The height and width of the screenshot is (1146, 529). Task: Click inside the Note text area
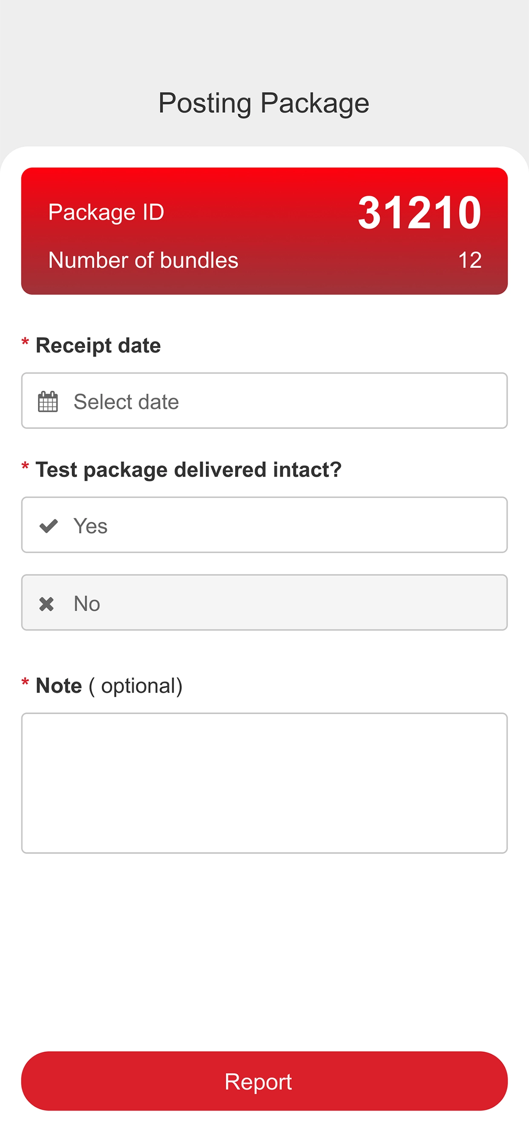(x=264, y=783)
